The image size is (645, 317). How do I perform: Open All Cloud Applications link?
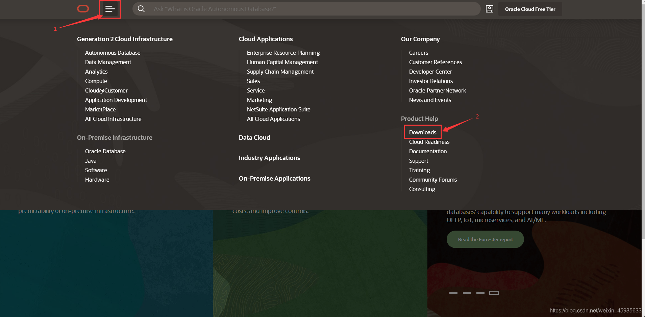[273, 119]
